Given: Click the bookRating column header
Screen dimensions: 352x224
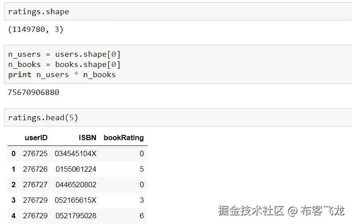Looking at the screenshot, I should point(124,138).
